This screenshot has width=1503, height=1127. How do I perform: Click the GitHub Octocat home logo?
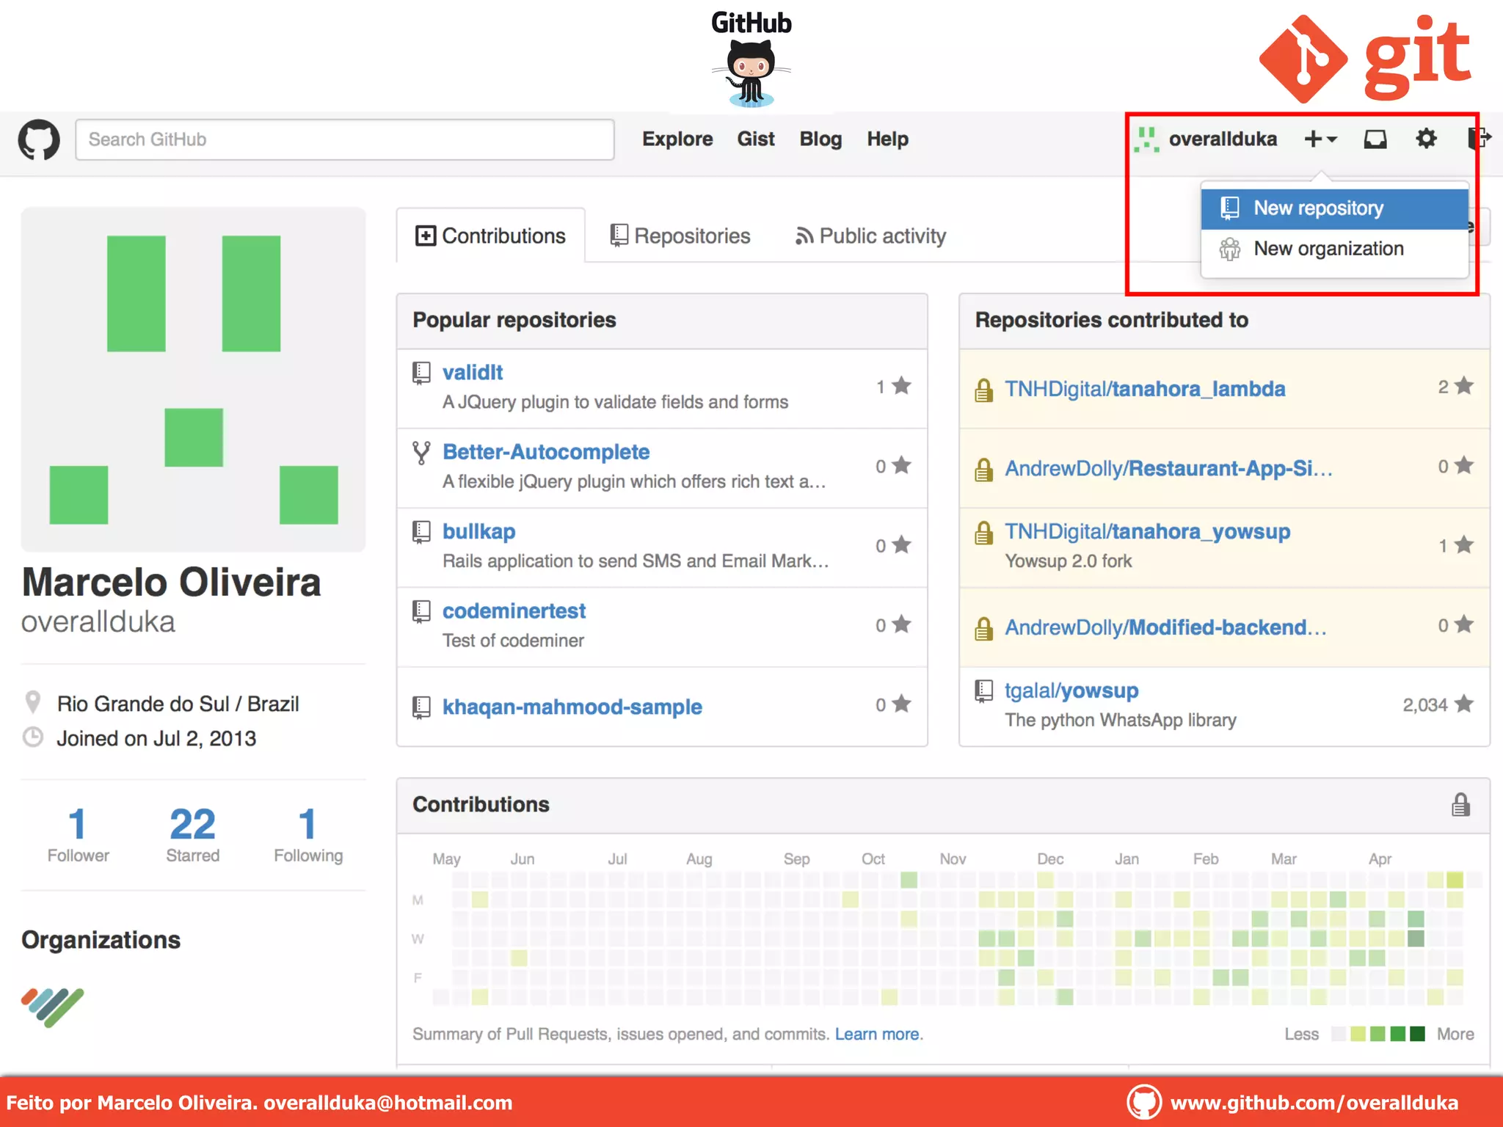[39, 139]
